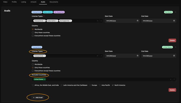Click United States avail End Date field
181x103 pixels.
159,56
